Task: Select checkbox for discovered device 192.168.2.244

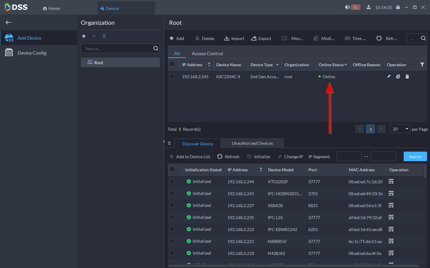Action: click(x=172, y=181)
